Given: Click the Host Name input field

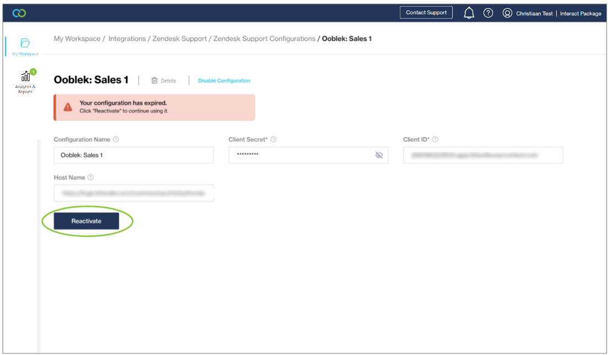Looking at the screenshot, I should click(x=133, y=193).
